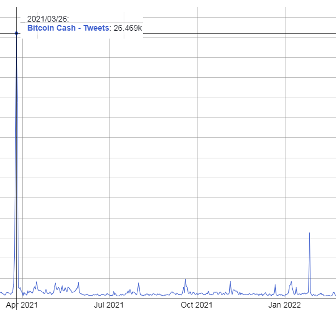The width and height of the screenshot is (336, 311).
Task: Click the Bitcoin Cash - Tweets tooltip label
Action: click(68, 28)
